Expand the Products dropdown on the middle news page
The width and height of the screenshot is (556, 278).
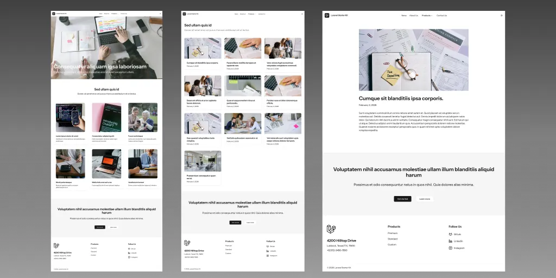pos(252,14)
